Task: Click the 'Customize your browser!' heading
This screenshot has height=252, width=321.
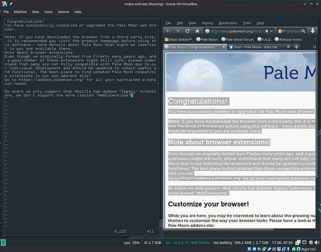Action: [x=209, y=204]
